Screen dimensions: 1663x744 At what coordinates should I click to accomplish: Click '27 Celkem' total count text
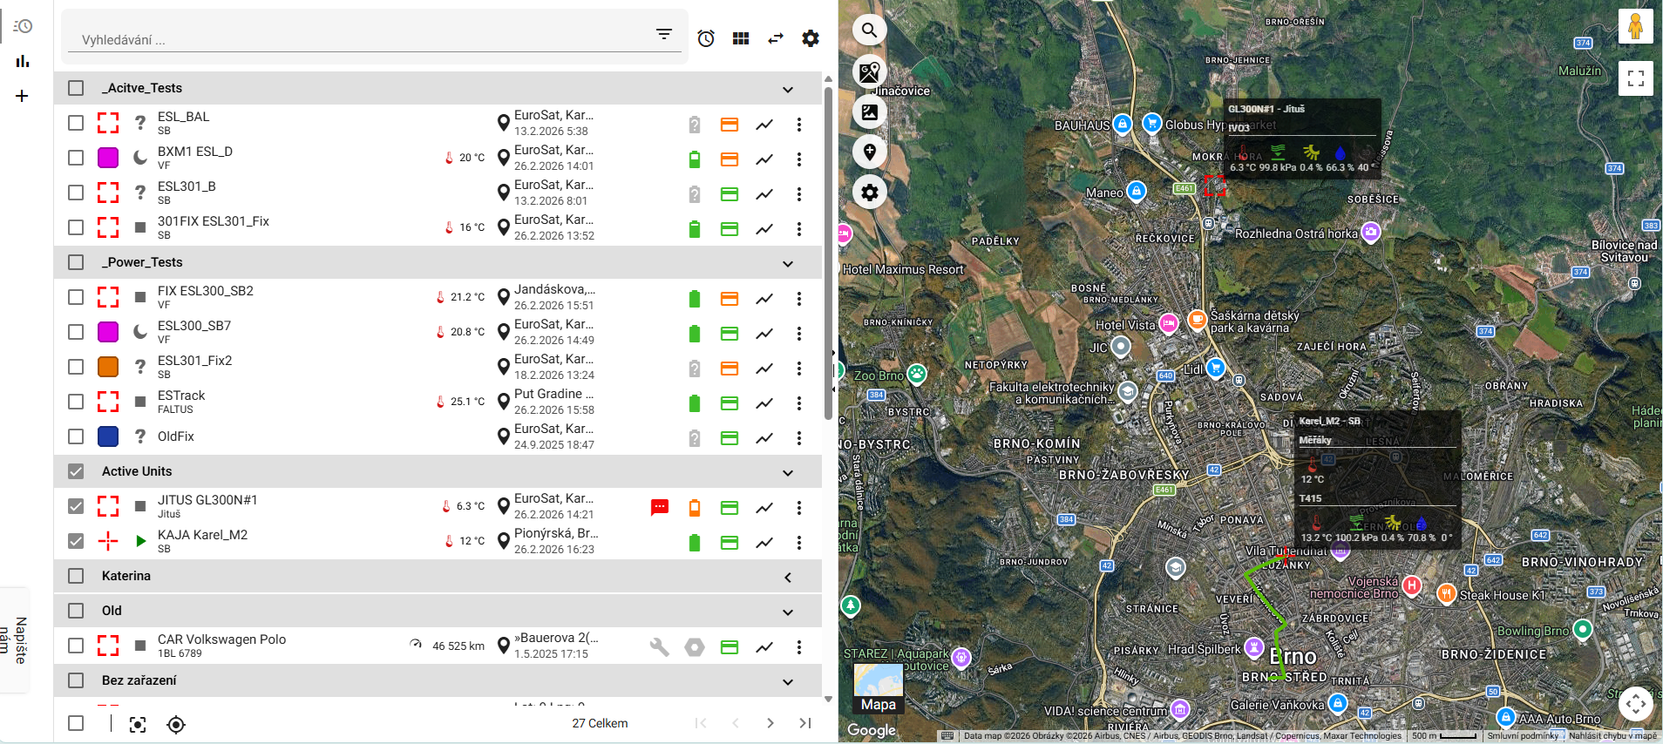coord(600,723)
